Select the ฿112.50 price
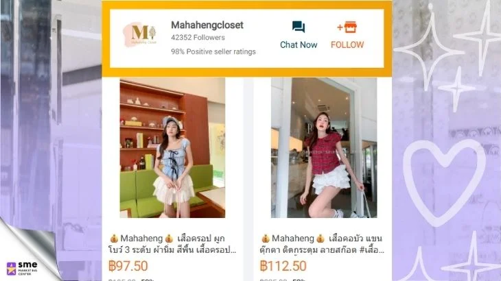This screenshot has height=281, width=501. 283,266
